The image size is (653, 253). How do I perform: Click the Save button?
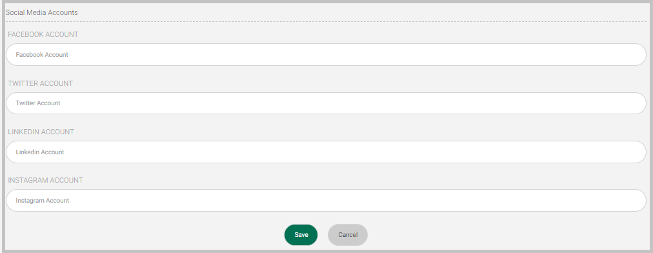(301, 235)
